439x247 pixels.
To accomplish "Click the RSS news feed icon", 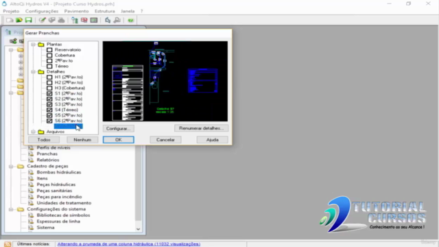I will [8, 244].
